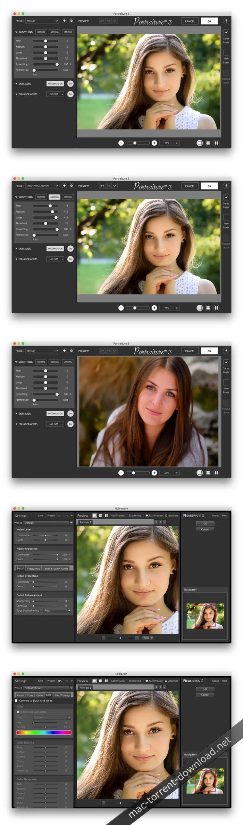Select vertical split preview icon in Noiseware
Image resolution: width=243 pixels, height=825 pixels.
point(106,515)
